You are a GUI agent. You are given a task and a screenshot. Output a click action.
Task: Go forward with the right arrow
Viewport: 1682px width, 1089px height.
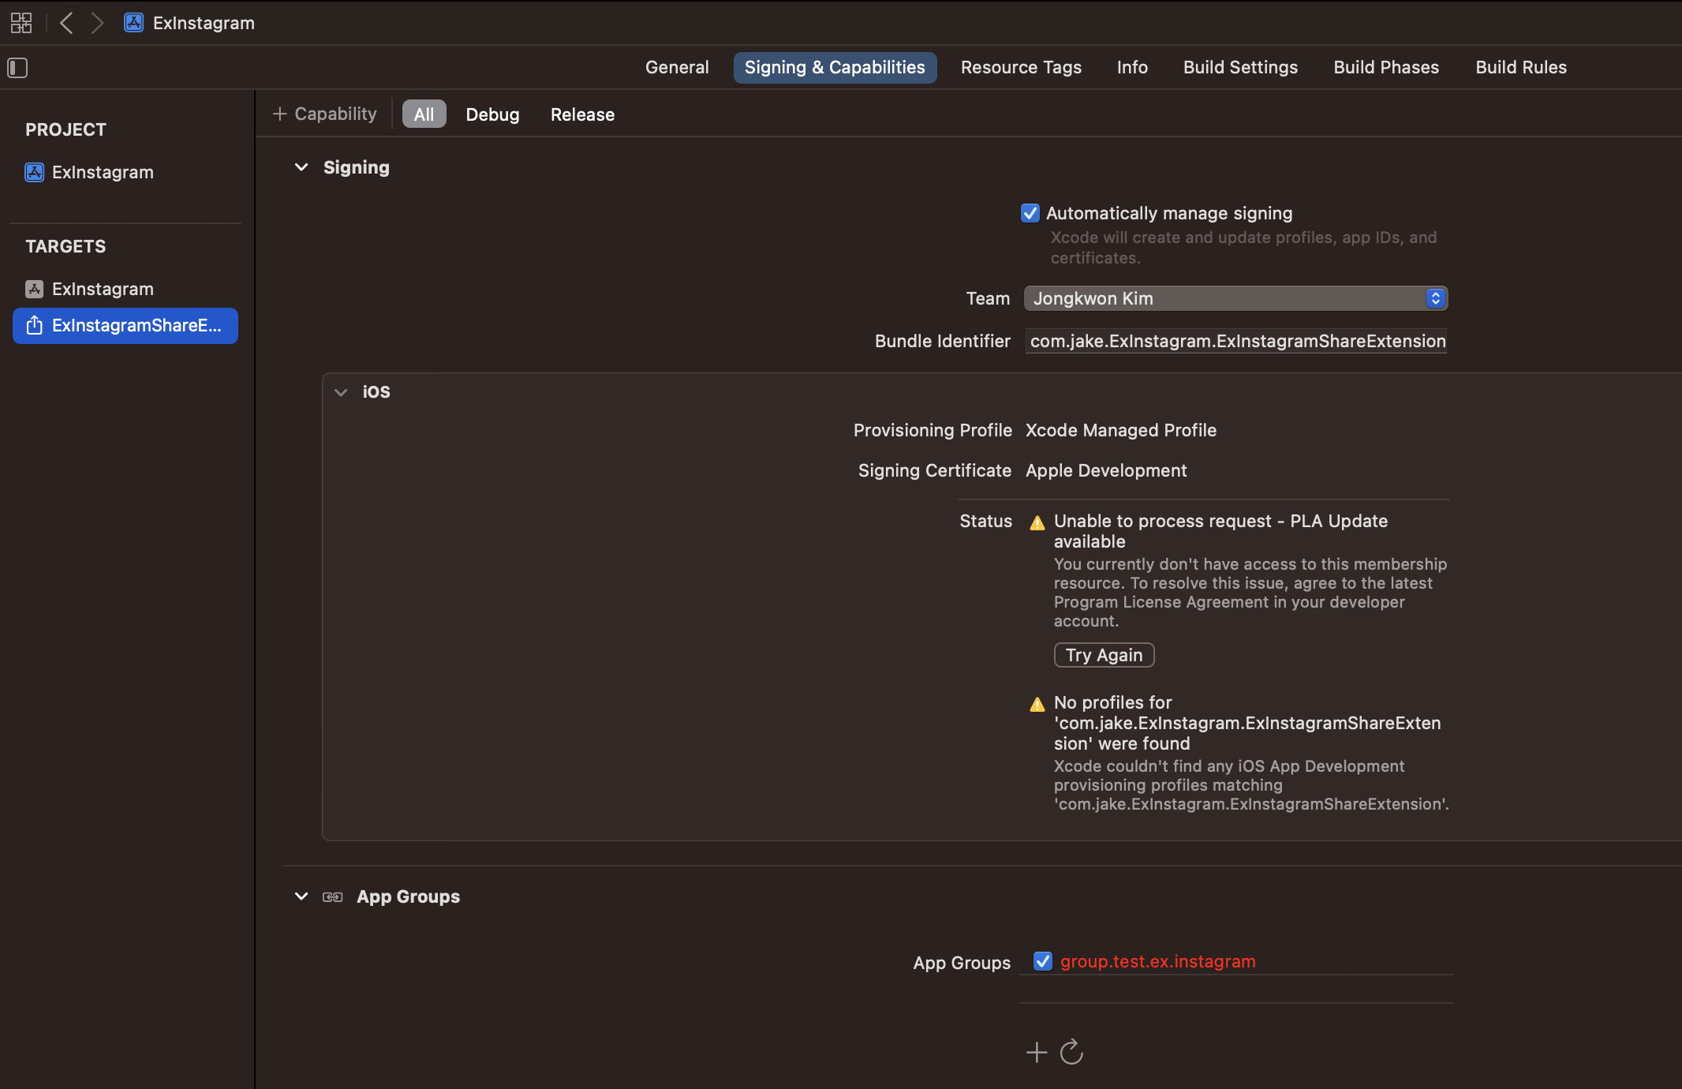click(x=97, y=23)
